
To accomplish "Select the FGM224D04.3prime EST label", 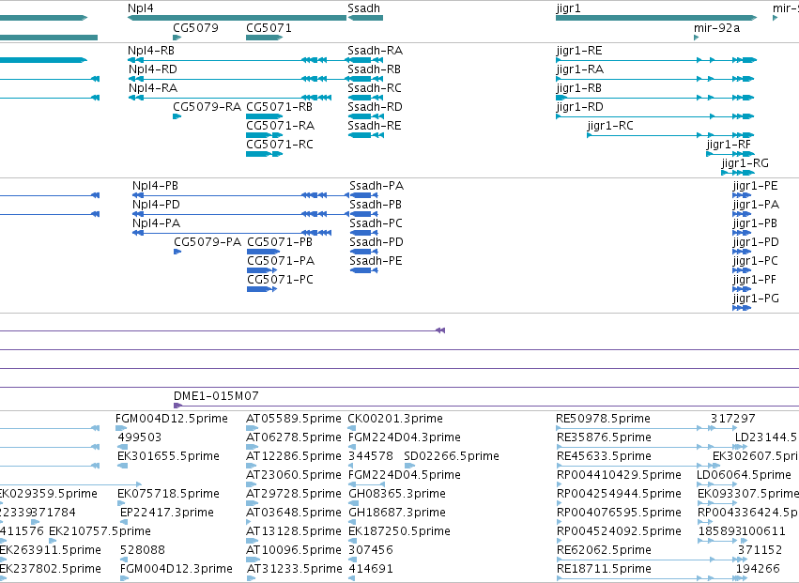I will [405, 437].
